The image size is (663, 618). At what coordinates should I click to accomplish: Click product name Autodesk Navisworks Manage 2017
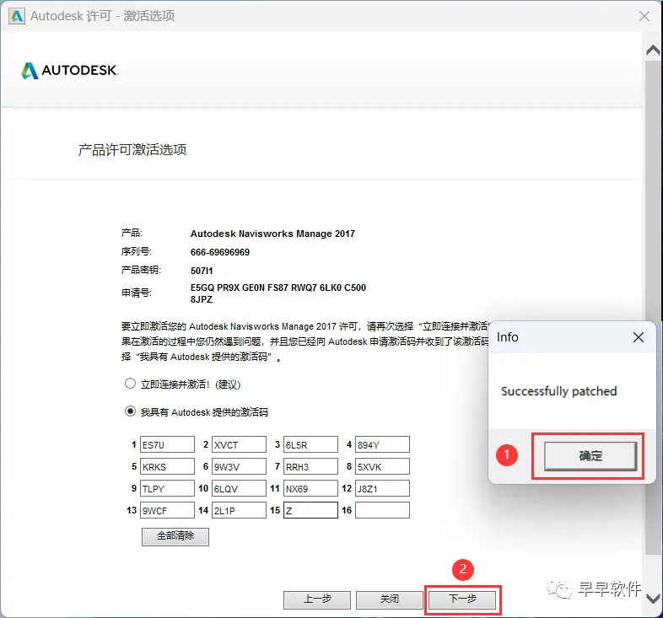[272, 234]
